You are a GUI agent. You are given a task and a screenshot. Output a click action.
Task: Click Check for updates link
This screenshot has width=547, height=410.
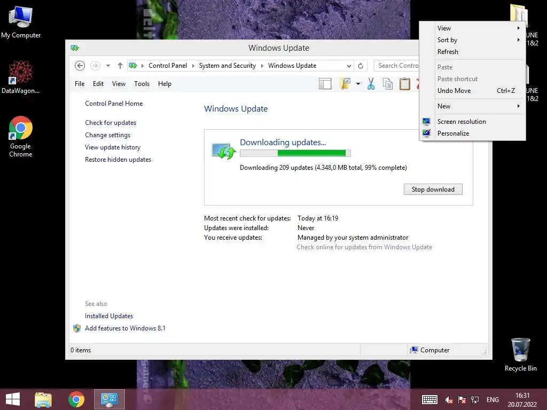tap(111, 123)
